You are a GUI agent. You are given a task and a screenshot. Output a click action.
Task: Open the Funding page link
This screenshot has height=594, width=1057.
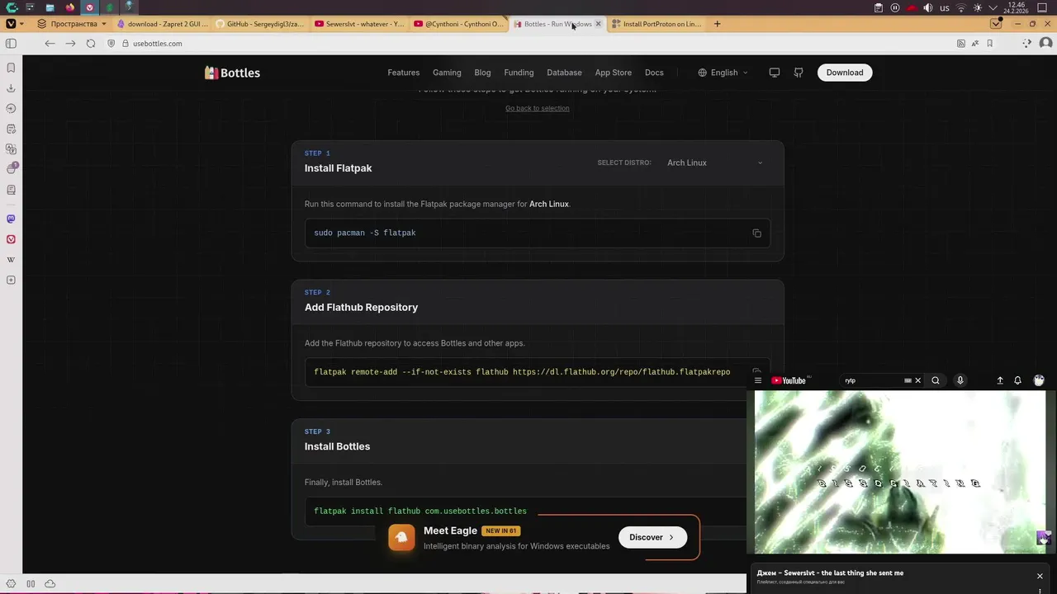[519, 73]
